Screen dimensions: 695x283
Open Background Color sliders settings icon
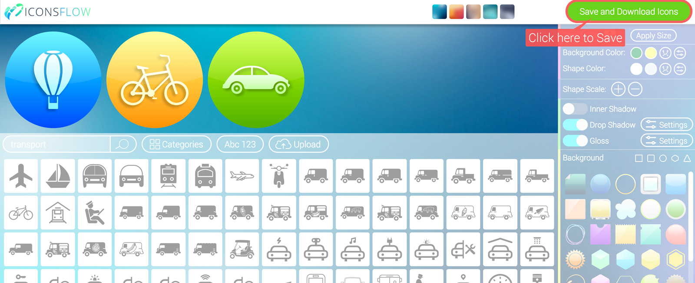click(680, 53)
